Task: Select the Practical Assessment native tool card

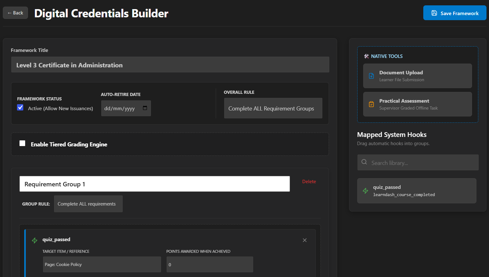Action: pos(417,104)
